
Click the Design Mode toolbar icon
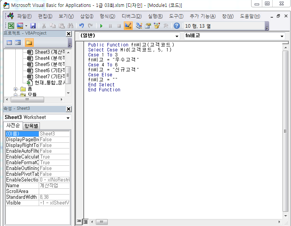(x=128, y=26)
